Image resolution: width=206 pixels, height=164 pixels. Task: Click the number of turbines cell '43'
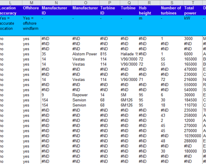pos(172,115)
